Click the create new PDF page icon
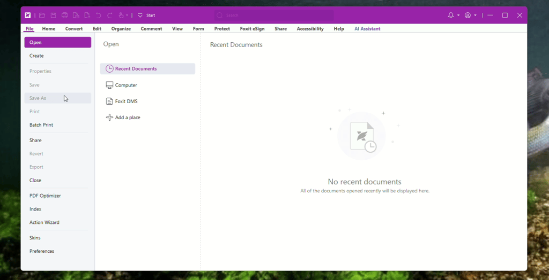549x280 pixels. click(87, 15)
